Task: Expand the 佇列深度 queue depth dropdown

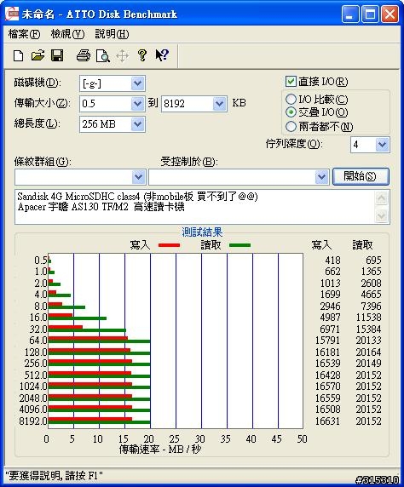Action: point(382,145)
